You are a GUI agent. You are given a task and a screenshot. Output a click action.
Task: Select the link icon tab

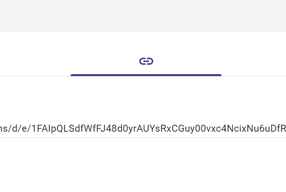pos(146,61)
